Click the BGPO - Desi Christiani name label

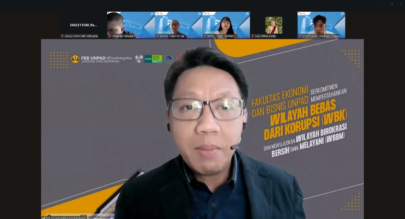coord(221,36)
